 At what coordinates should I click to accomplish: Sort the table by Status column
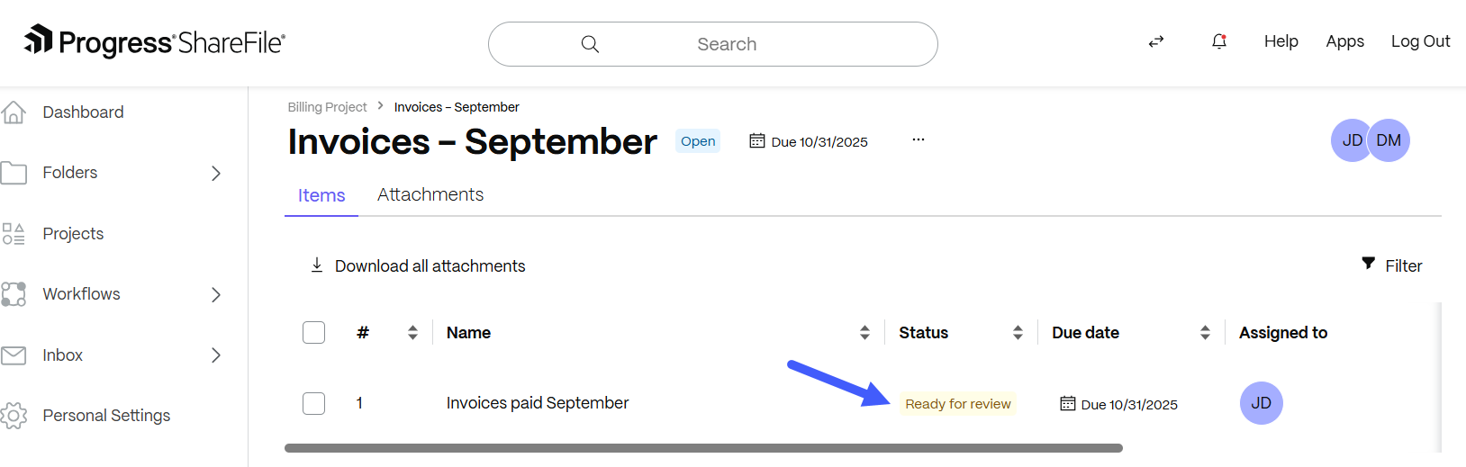click(1018, 333)
